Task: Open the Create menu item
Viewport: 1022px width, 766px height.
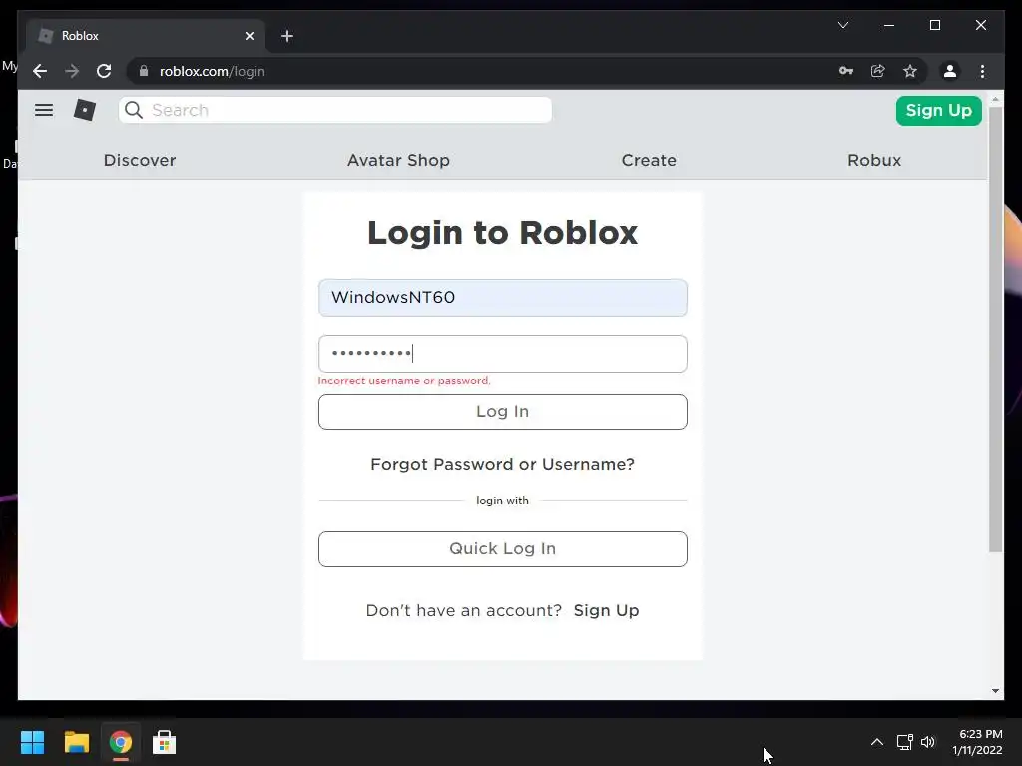Action: pos(649,160)
